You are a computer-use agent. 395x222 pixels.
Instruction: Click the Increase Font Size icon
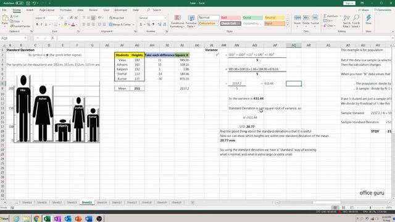pos(72,18)
